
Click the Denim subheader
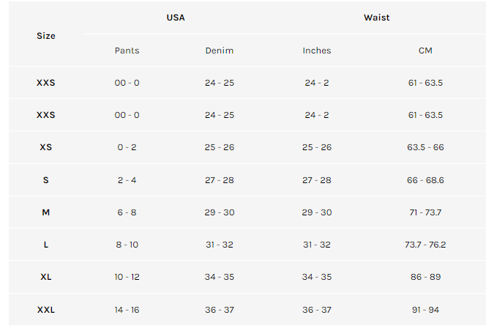[220, 51]
